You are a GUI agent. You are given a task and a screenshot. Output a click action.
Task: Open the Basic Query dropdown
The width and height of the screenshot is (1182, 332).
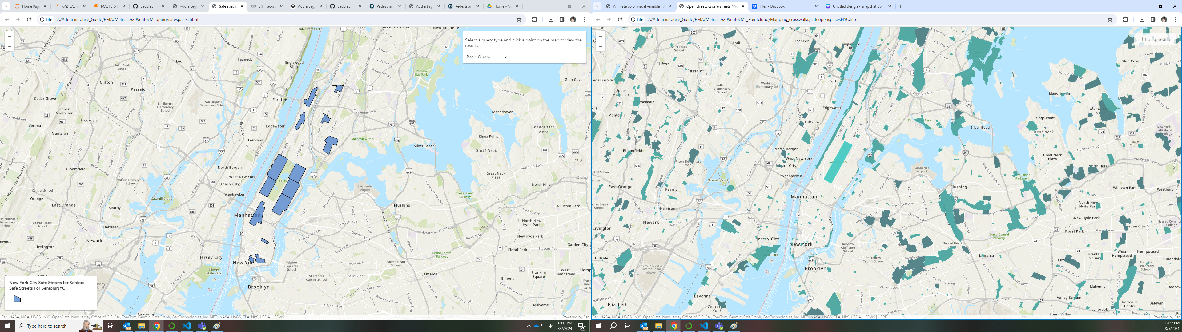pos(486,57)
